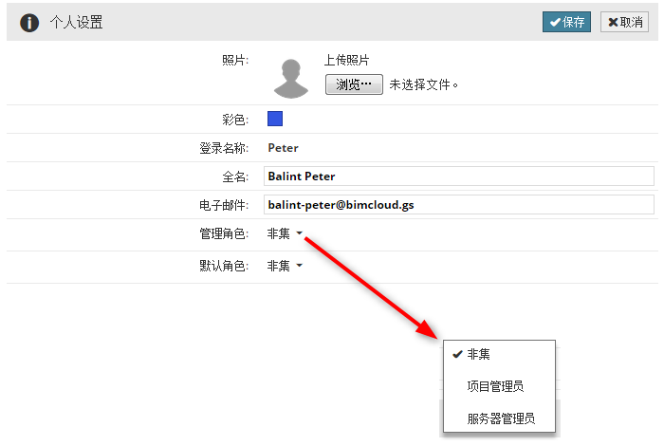Screen dimensions: 664x446
Task: Click the login name value Peter
Action: point(283,148)
